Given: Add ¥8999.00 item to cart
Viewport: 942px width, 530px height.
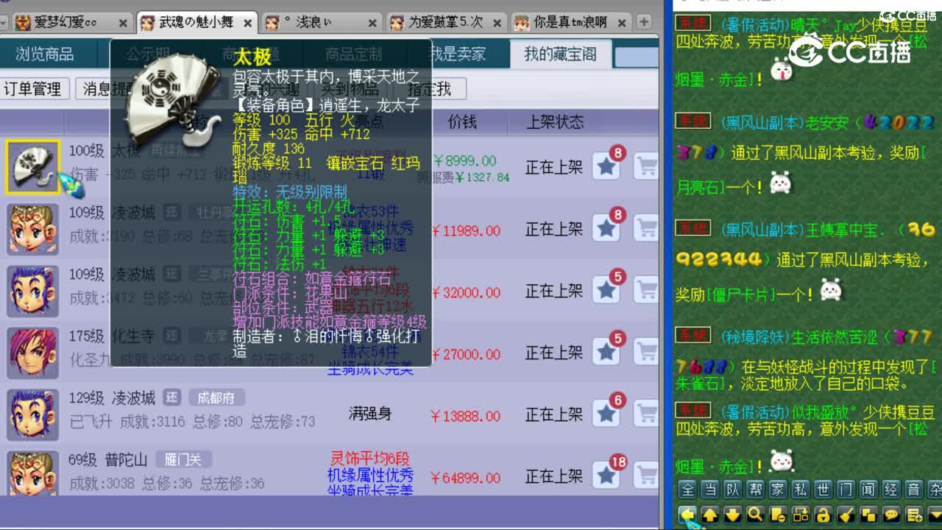Looking at the screenshot, I should (645, 166).
